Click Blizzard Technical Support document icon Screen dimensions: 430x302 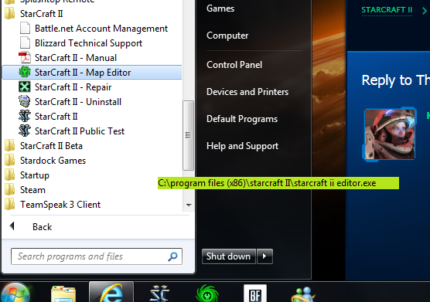(x=25, y=43)
